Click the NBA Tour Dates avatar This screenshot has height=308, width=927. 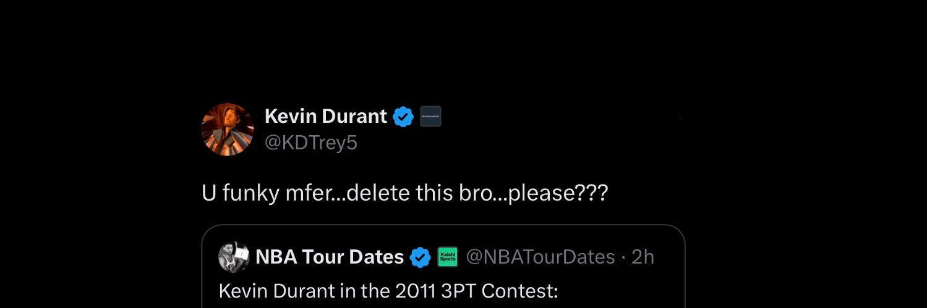coord(234,257)
